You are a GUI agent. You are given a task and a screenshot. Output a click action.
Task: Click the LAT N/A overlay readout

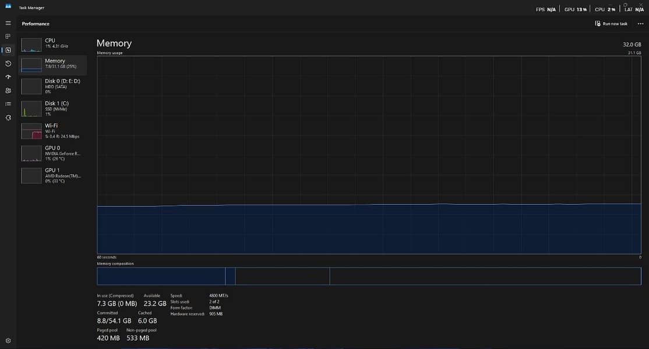[x=634, y=9]
